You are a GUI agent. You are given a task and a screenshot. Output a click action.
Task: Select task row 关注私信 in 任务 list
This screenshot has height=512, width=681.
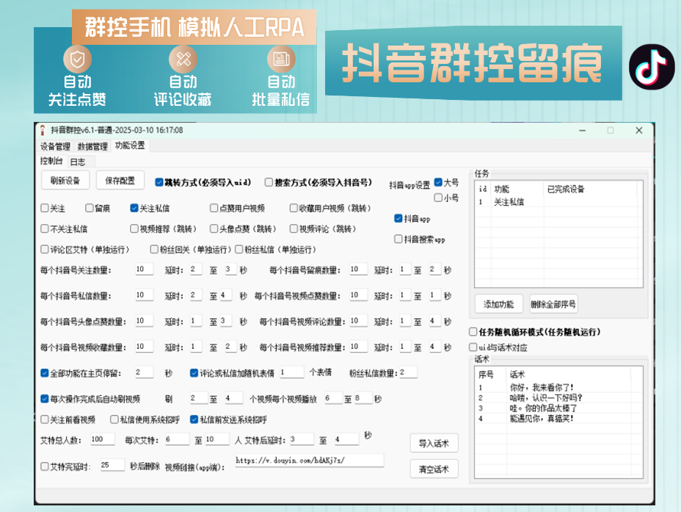coord(558,202)
